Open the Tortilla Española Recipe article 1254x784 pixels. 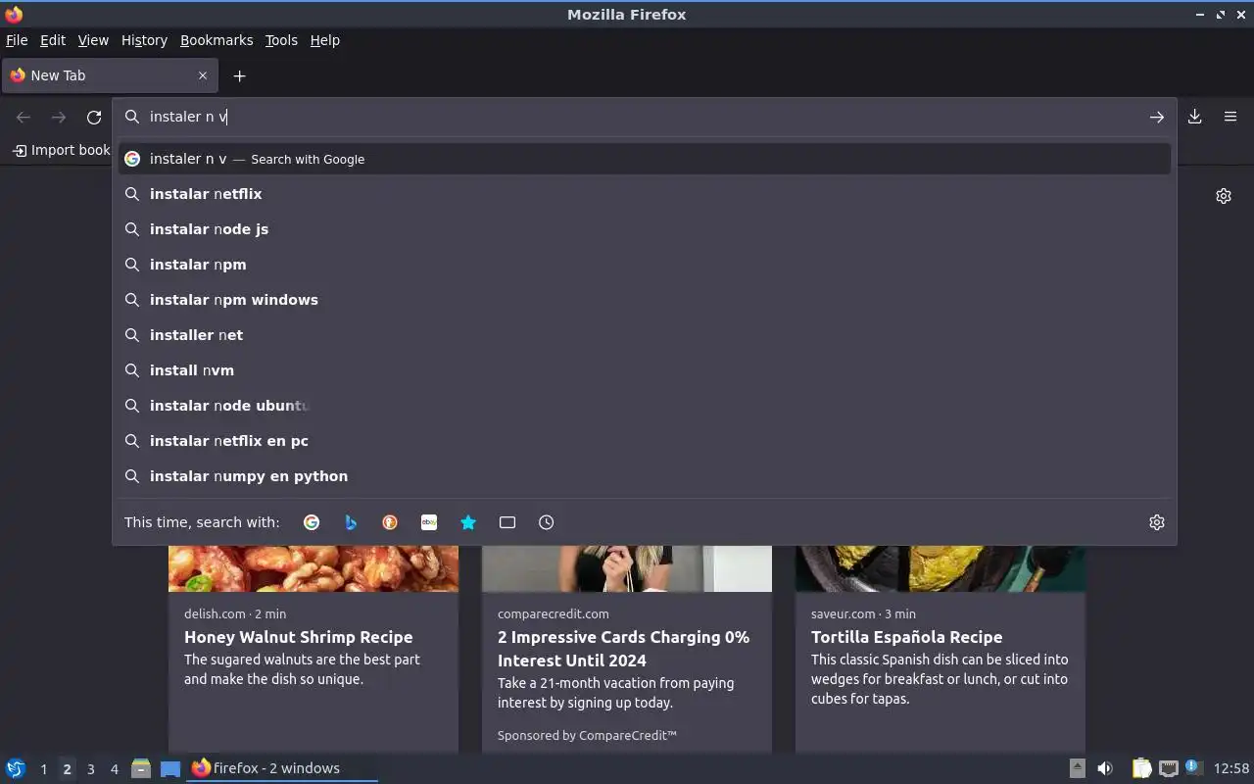(906, 637)
